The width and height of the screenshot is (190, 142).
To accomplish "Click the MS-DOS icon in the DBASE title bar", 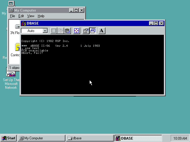I will tap(24, 23).
